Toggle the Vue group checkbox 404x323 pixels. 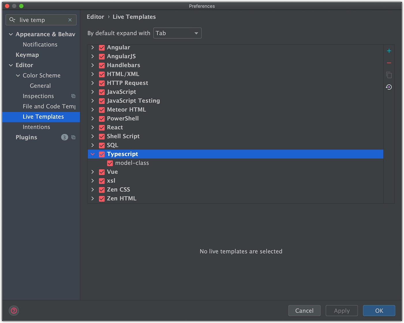pos(102,172)
